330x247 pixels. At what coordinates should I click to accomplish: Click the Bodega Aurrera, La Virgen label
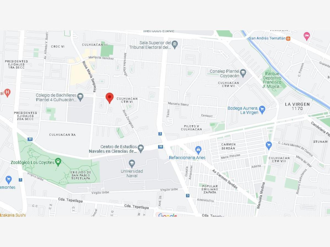(x=243, y=110)
